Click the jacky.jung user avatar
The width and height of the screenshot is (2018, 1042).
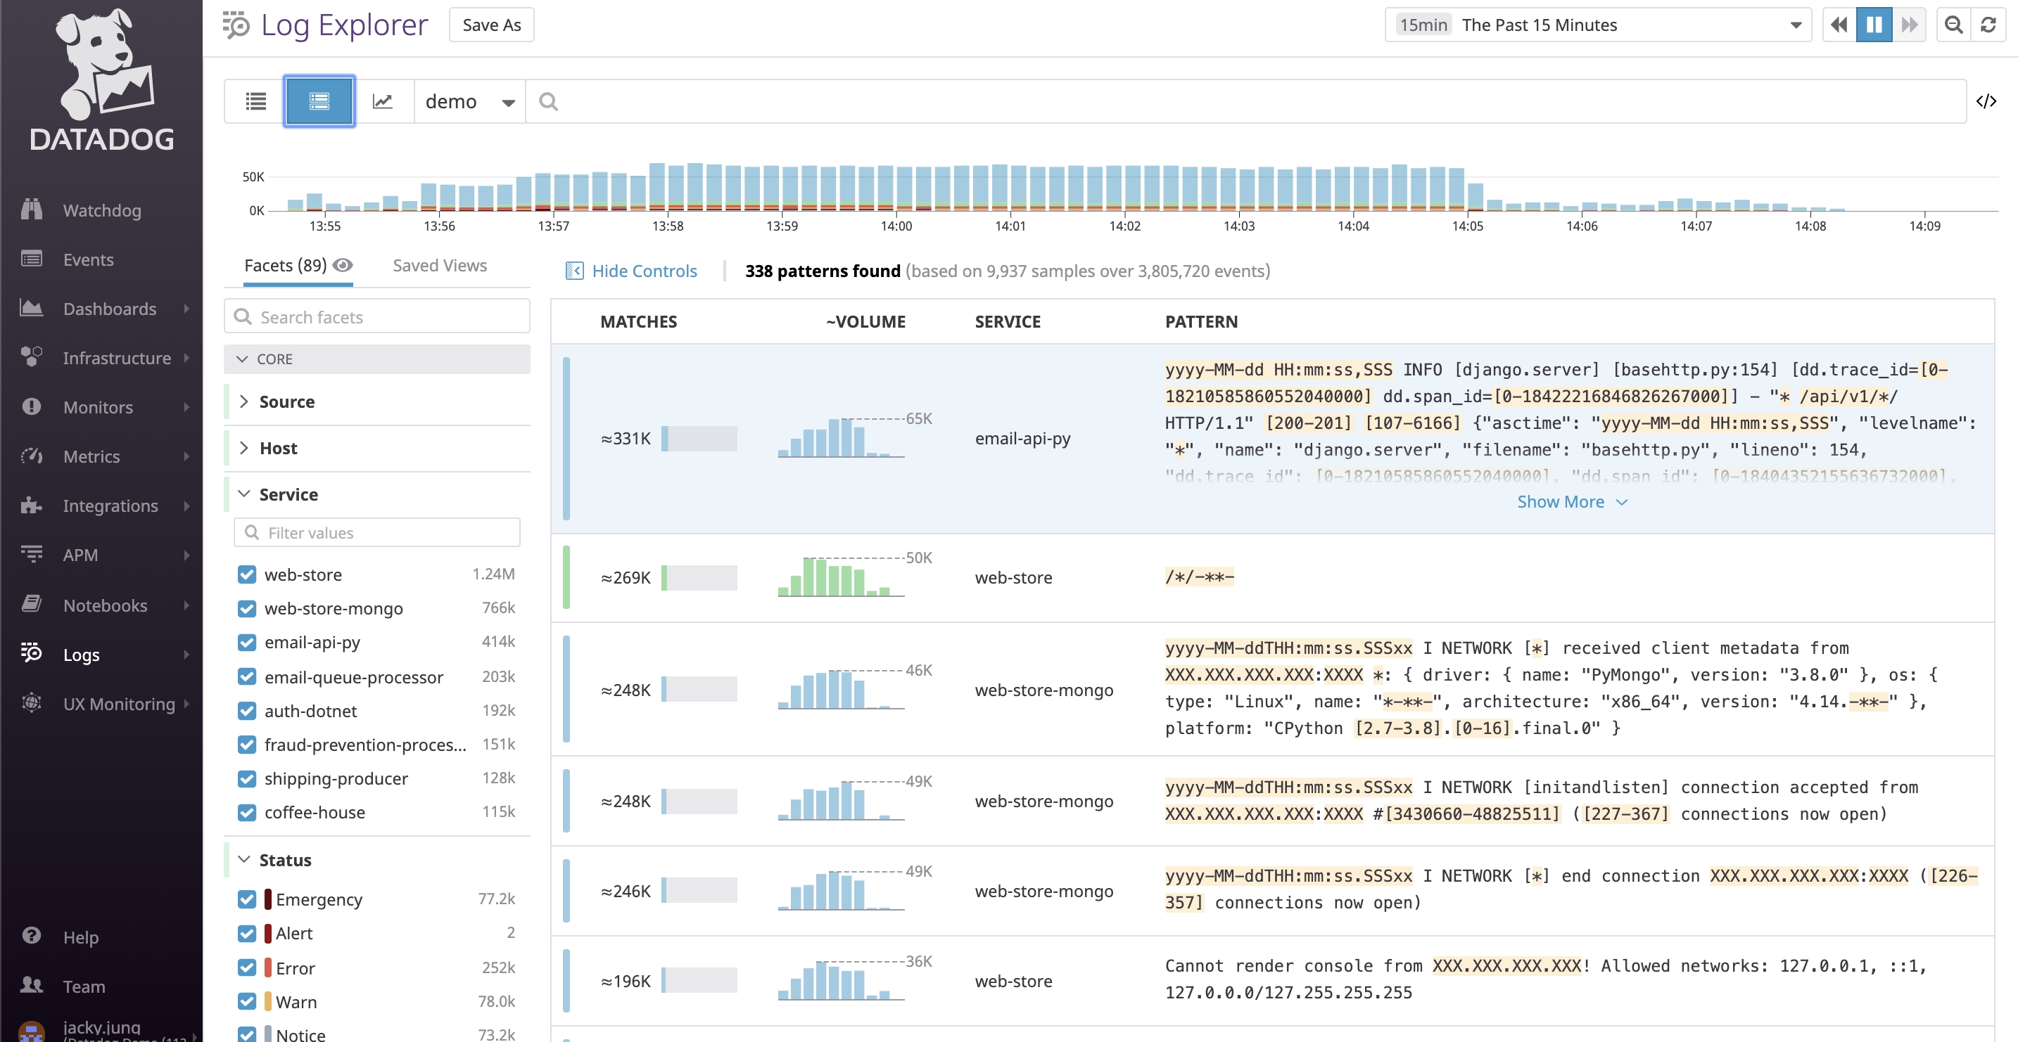click(x=32, y=1032)
